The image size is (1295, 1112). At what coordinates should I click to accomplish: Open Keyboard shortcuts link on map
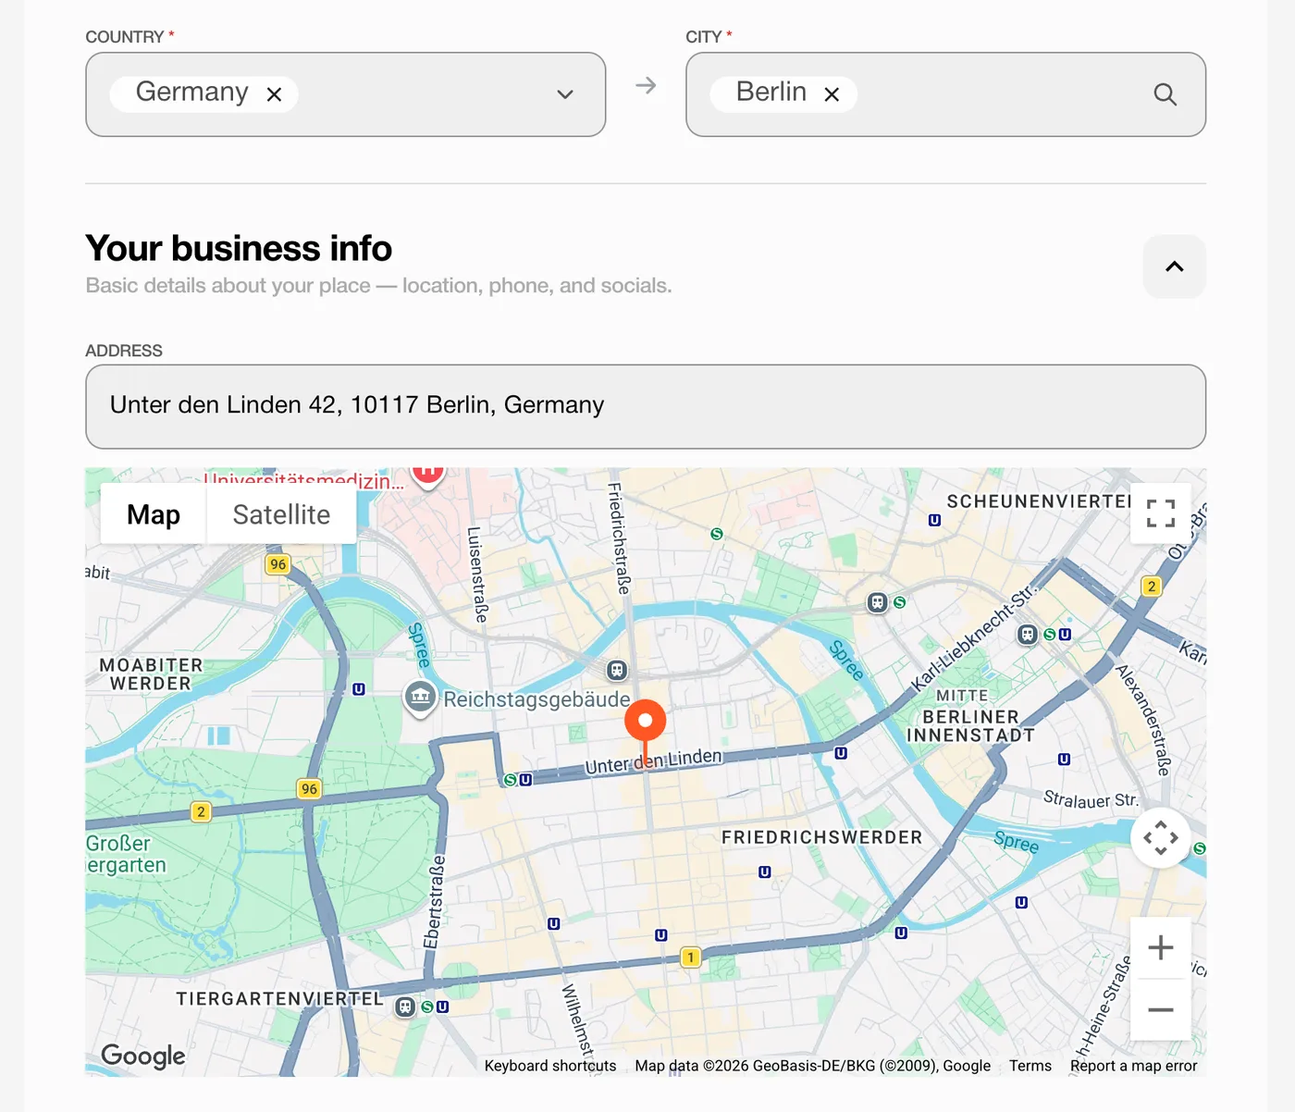click(550, 1066)
